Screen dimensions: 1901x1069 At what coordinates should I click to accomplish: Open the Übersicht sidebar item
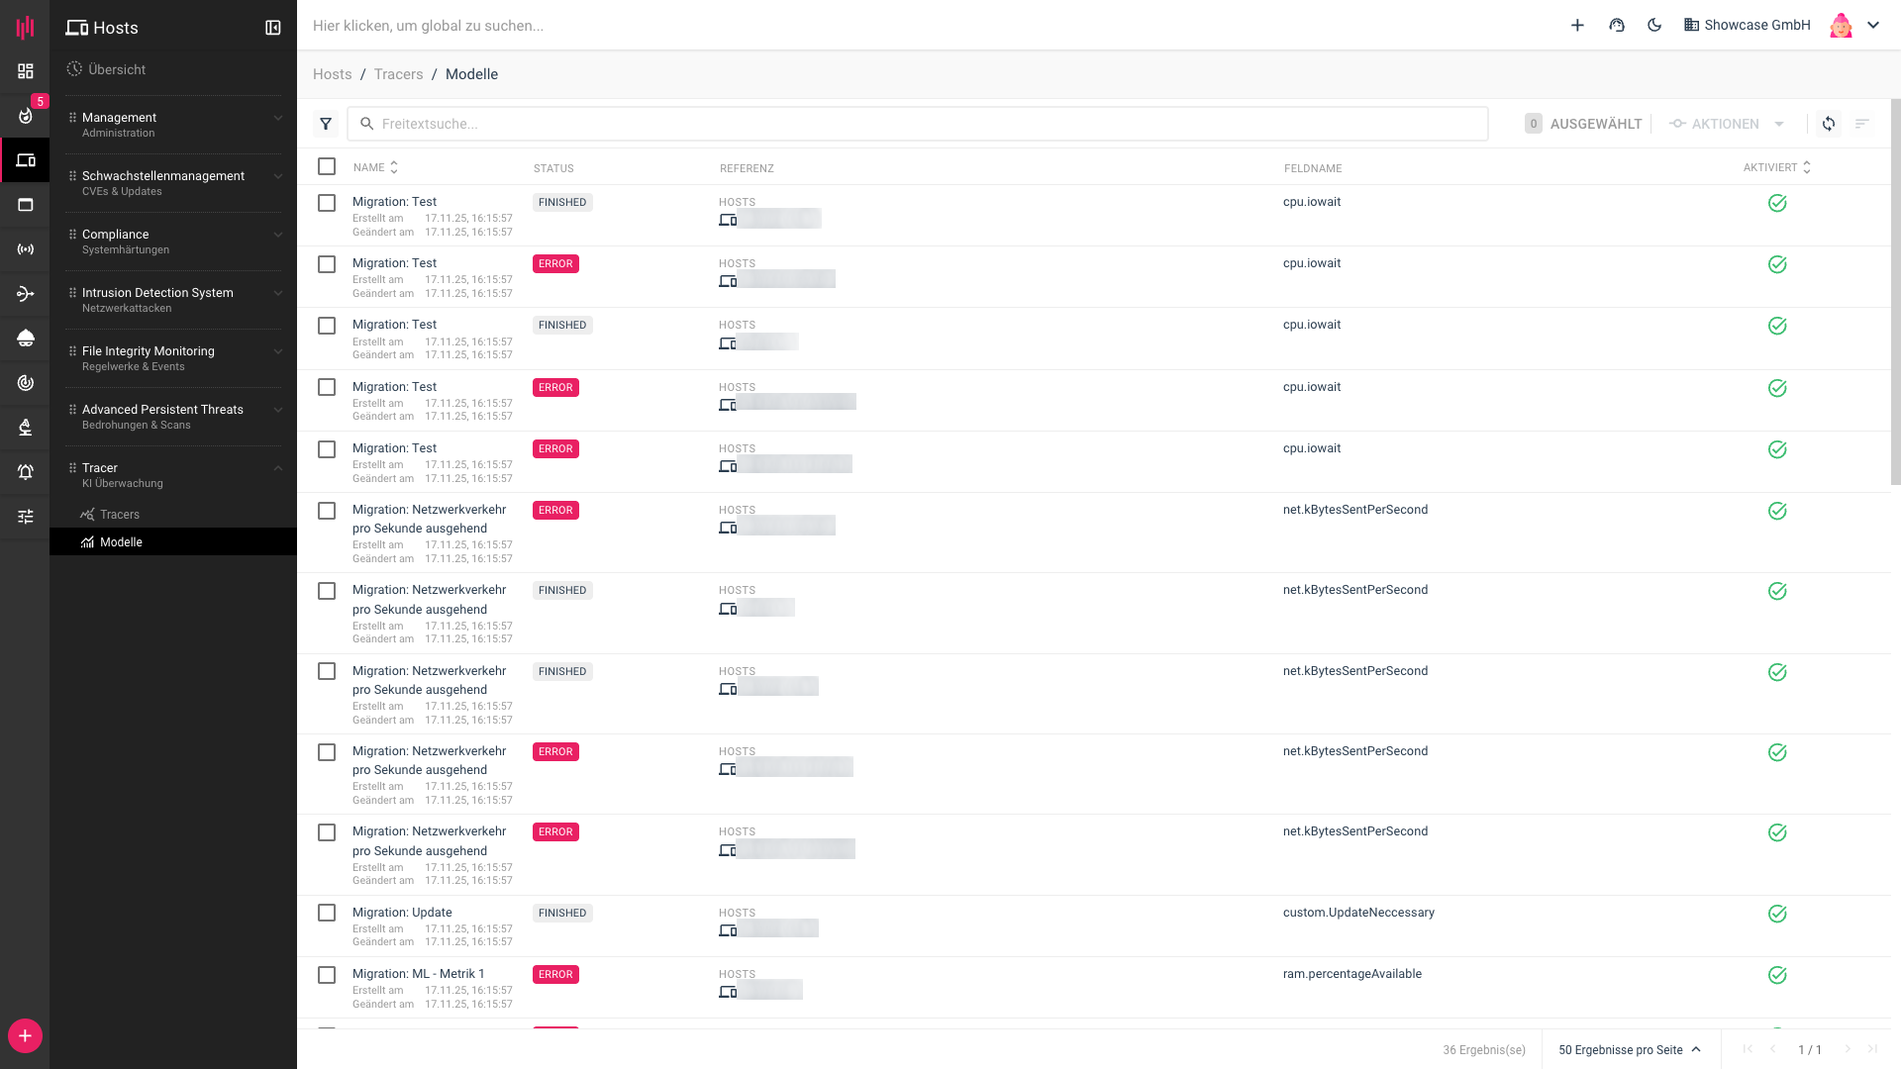tap(117, 69)
